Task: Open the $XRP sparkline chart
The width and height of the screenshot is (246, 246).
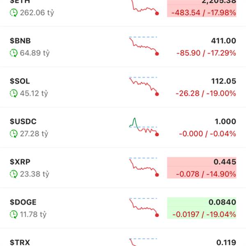Action: [x=144, y=167]
